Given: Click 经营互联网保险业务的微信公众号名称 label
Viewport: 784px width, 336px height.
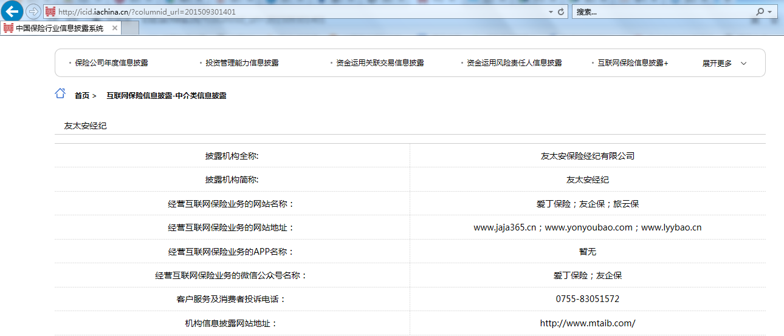Looking at the screenshot, I should pyautogui.click(x=231, y=275).
